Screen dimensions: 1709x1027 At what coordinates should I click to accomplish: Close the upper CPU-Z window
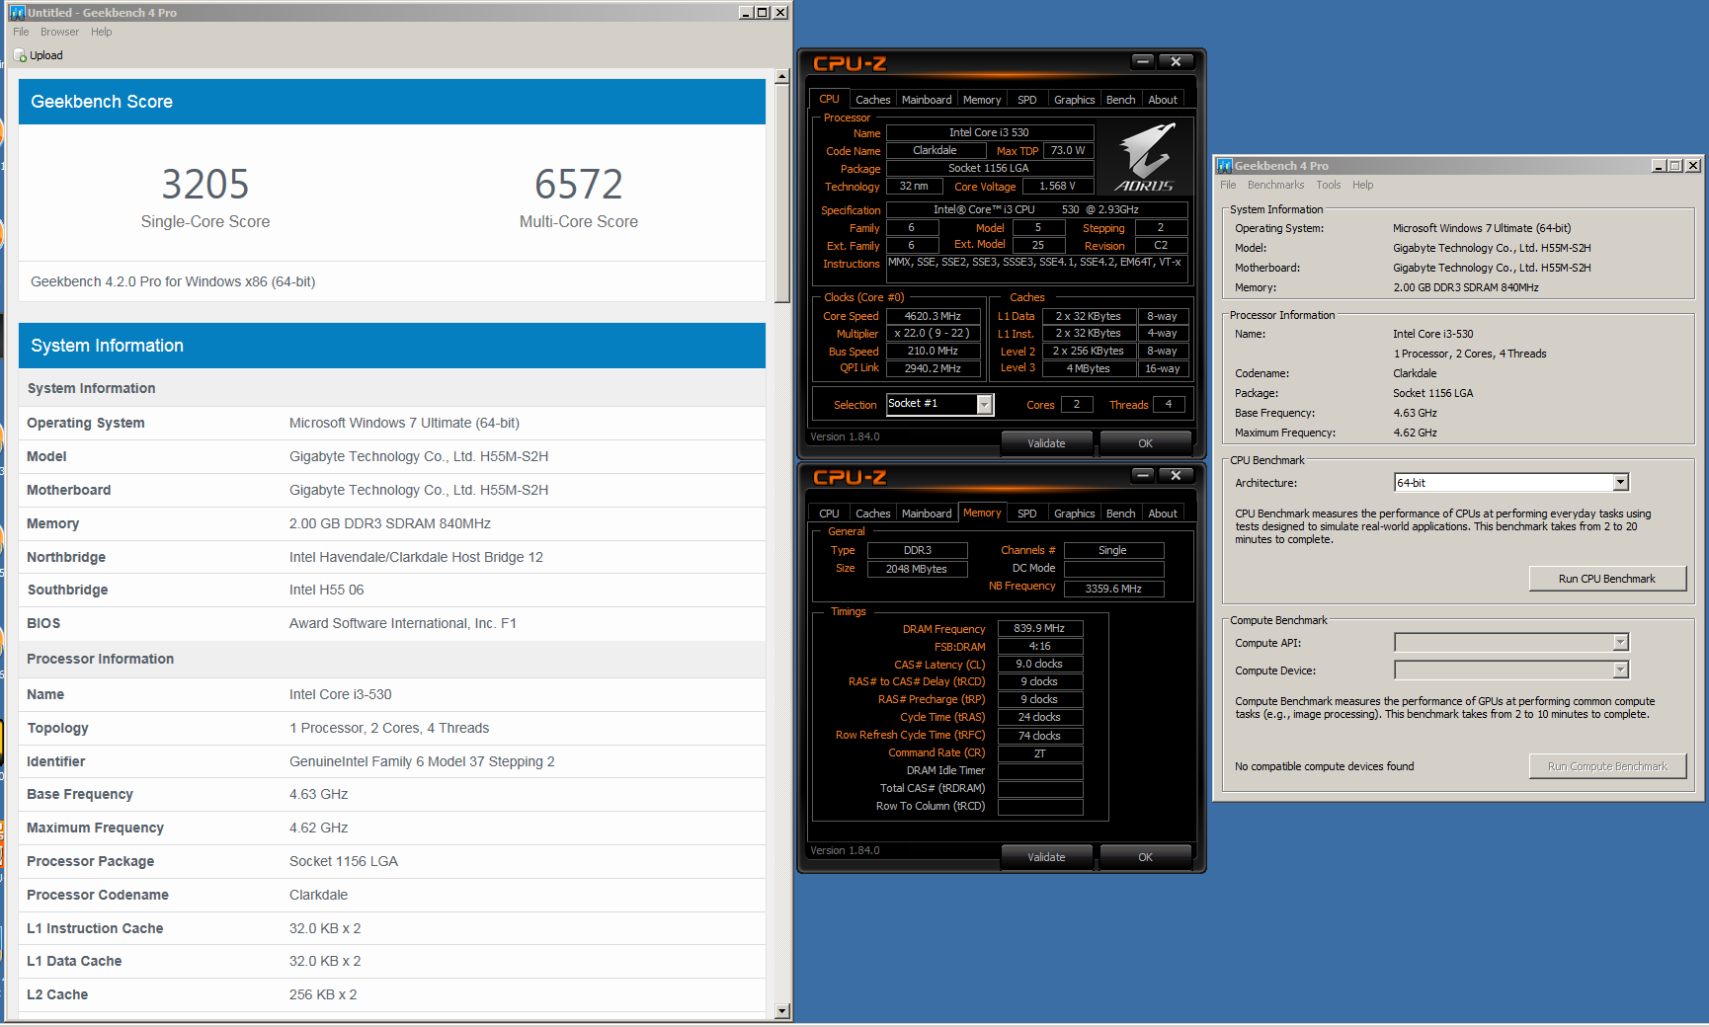click(x=1176, y=61)
